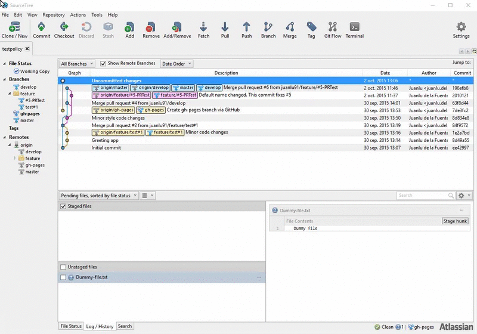Open the View menu
The height and width of the screenshot is (334, 477).
click(x=32, y=14)
